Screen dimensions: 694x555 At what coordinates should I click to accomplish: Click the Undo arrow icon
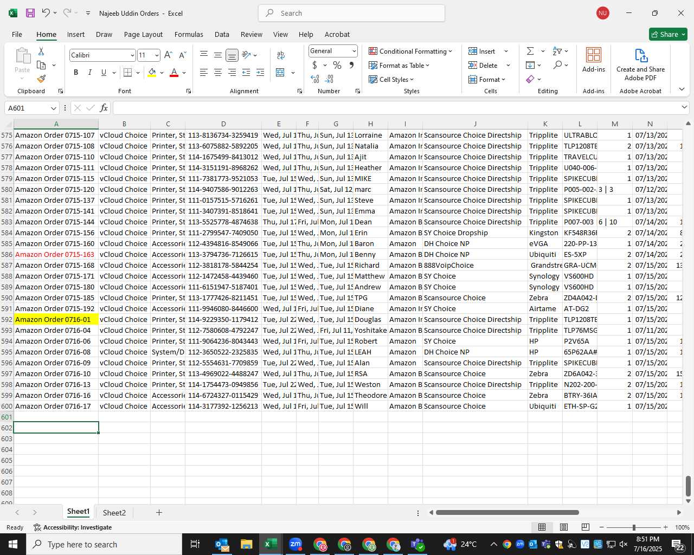(46, 13)
